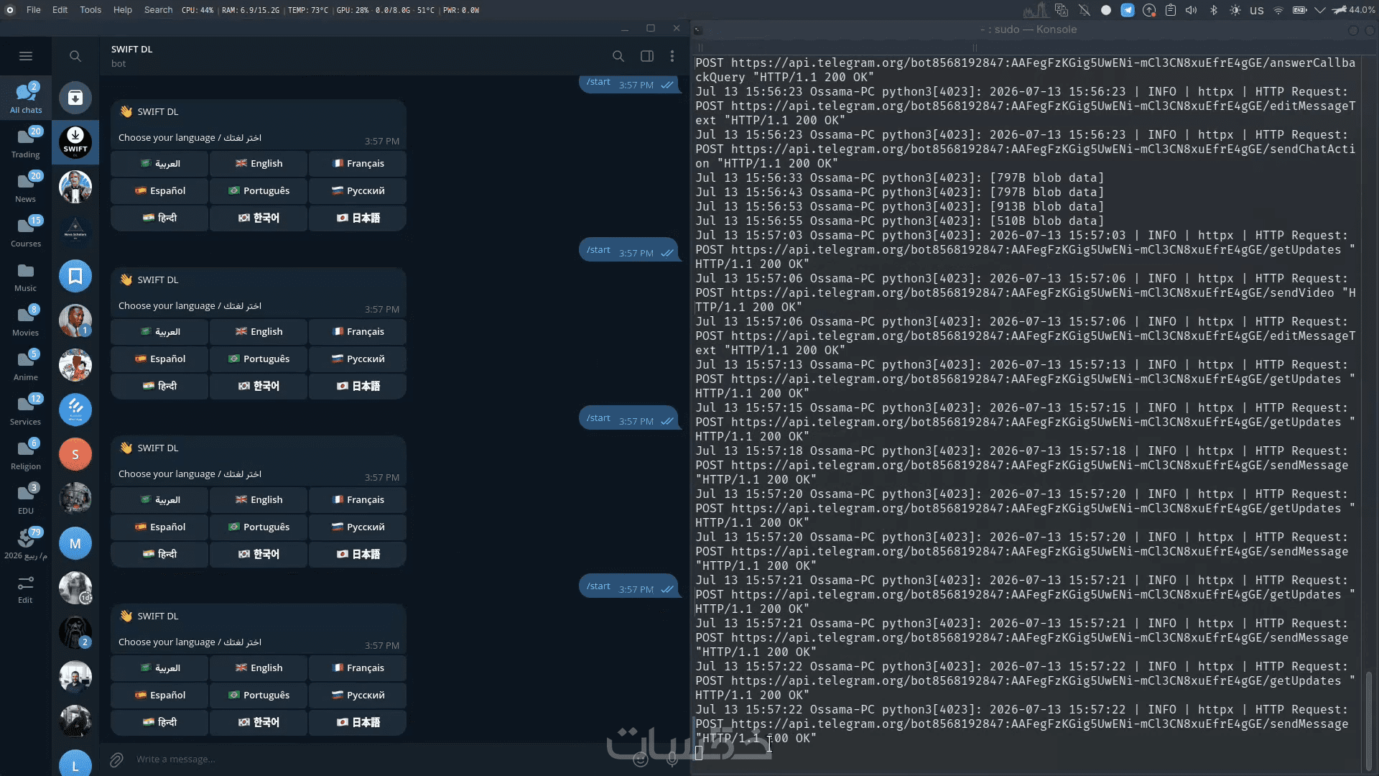Viewport: 1379px width, 776px height.
Task: Open SWIFT DL chat options menu
Action: point(672,56)
